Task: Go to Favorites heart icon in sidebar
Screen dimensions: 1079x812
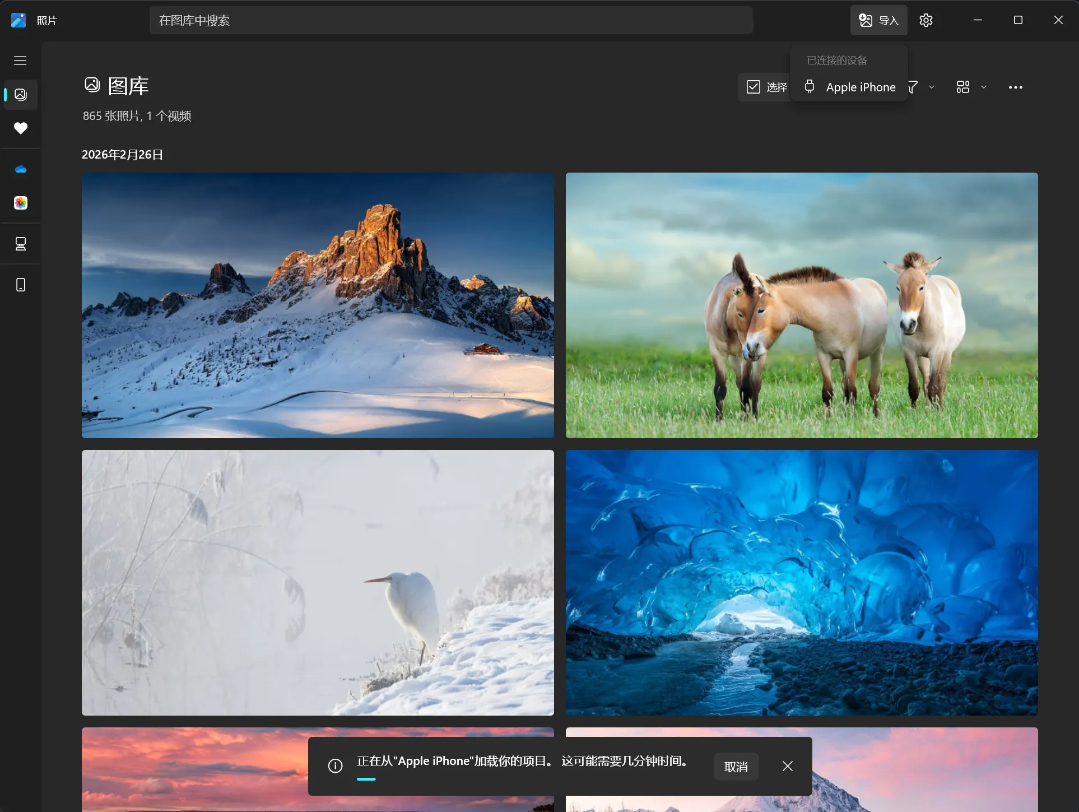Action: 21,128
